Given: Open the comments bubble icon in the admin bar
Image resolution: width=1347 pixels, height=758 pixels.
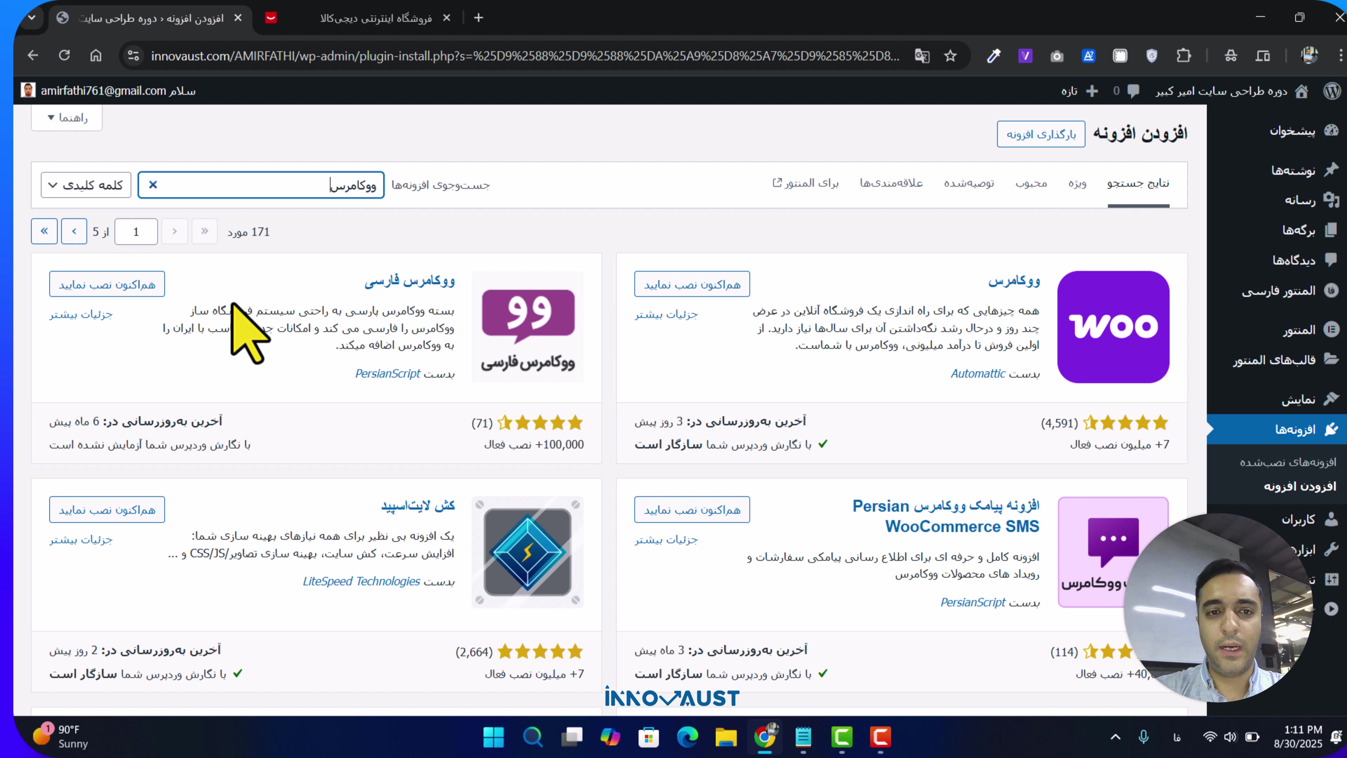Looking at the screenshot, I should click(x=1133, y=91).
